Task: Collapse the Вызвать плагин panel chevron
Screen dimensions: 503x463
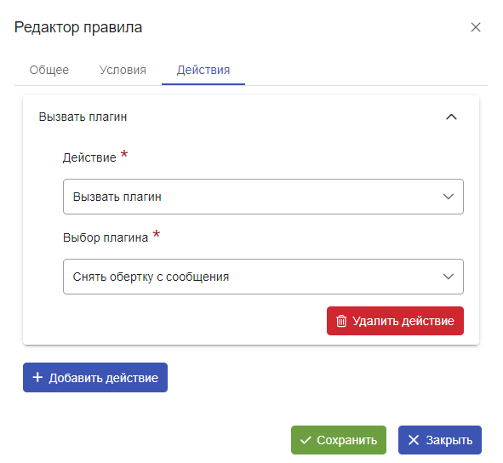Action: [451, 117]
